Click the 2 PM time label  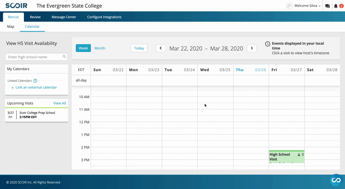tap(85, 147)
